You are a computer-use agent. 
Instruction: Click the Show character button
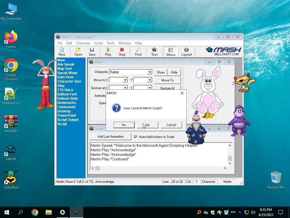161,72
